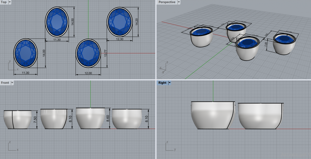Select the leftmost bezel cup in Front view
Viewport: 311px width, 159px height.
22,119
